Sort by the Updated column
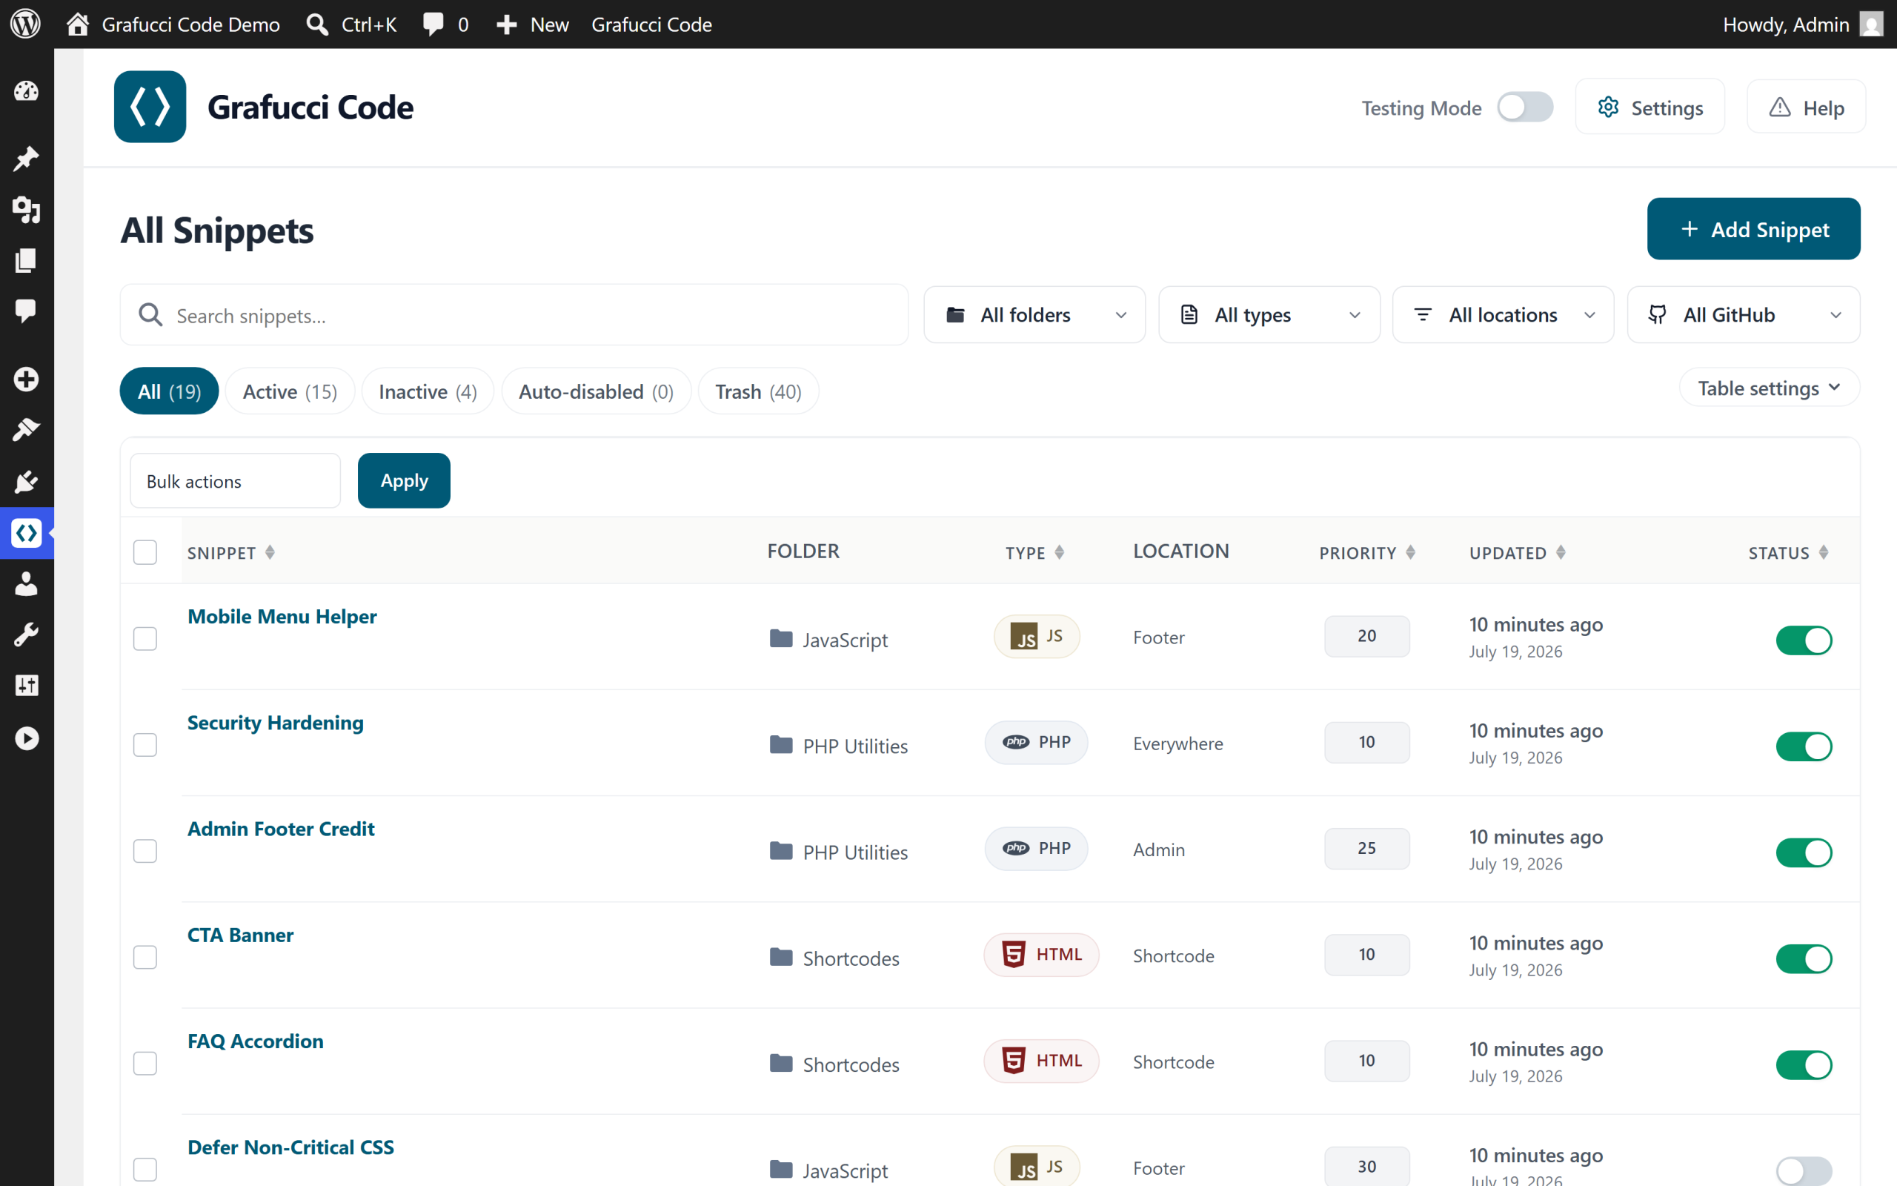The height and width of the screenshot is (1186, 1897). [x=1517, y=553]
